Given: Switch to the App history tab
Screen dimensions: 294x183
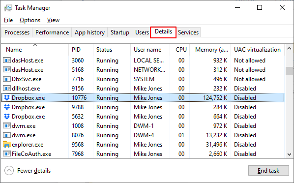Looking at the screenshot, I should [x=89, y=32].
